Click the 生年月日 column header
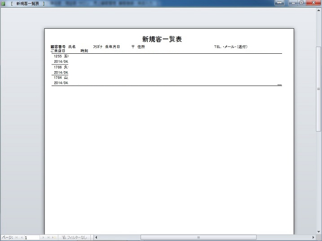The image size is (322, 241). 112,47
